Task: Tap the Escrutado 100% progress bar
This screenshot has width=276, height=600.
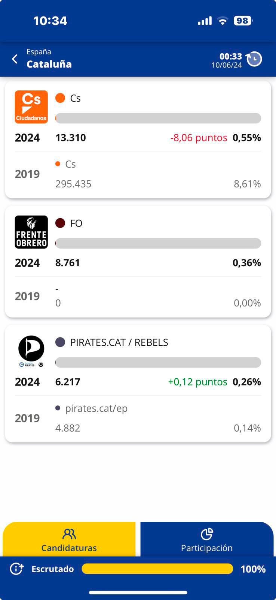Action: click(x=157, y=569)
